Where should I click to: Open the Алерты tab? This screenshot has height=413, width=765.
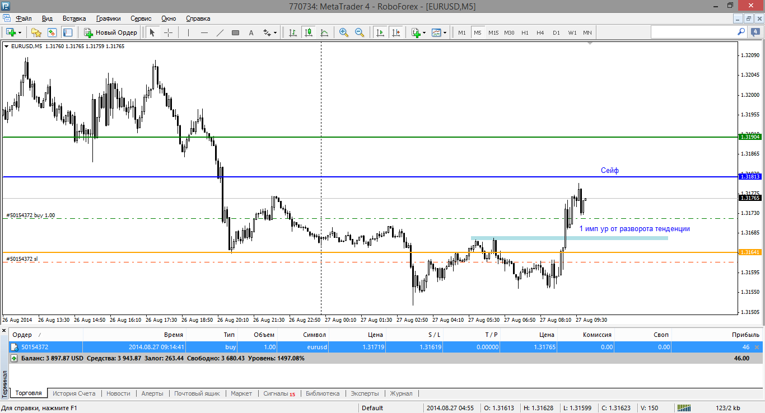click(x=152, y=393)
